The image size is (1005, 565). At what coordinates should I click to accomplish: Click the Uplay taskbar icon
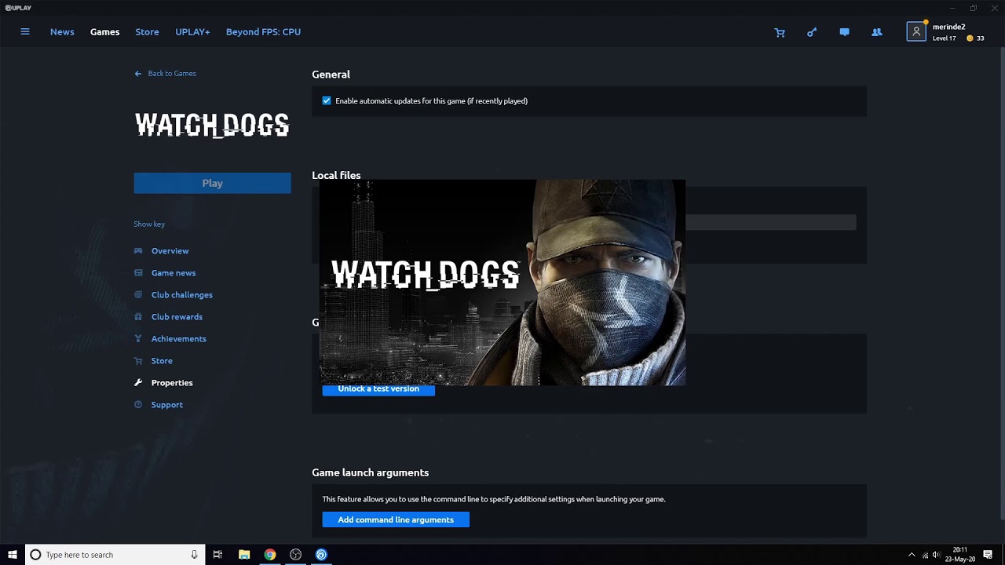pyautogui.click(x=321, y=555)
